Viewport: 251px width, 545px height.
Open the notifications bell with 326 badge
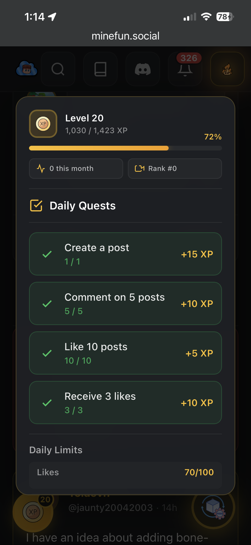[185, 69]
